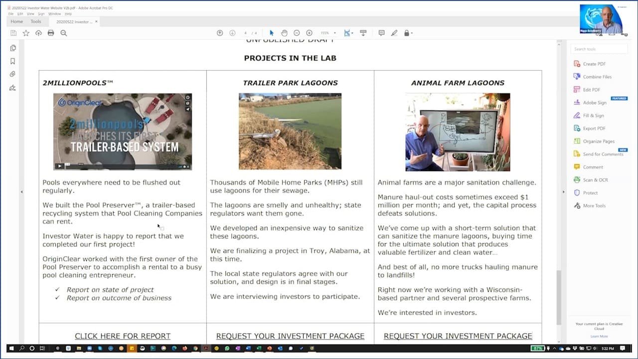The height and width of the screenshot is (359, 638).
Task: Switch to the Tools tab
Action: [36, 22]
